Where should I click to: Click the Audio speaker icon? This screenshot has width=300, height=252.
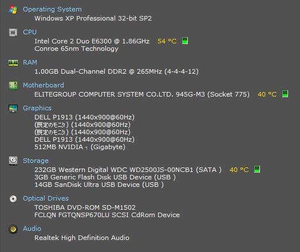pos(13,229)
